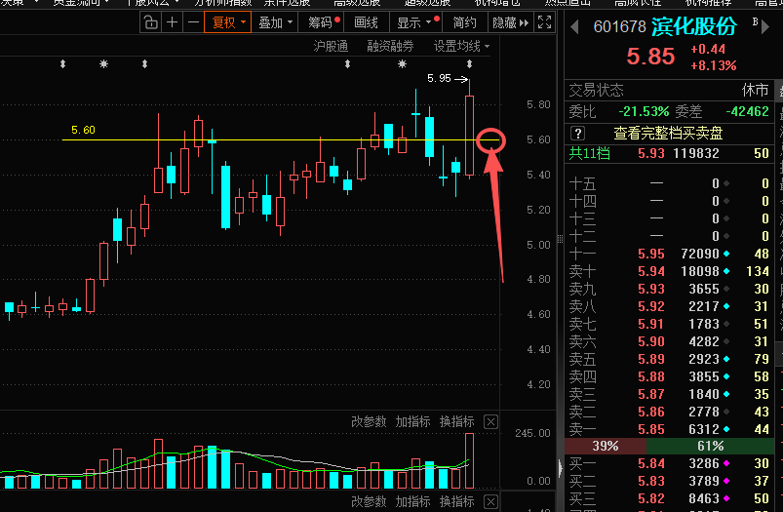Click the chart/order-book splitter handle
The width and height of the screenshot is (783, 512).
click(560, 239)
